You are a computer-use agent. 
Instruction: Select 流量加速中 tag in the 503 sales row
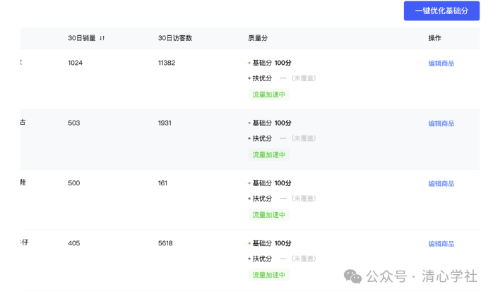(269, 155)
